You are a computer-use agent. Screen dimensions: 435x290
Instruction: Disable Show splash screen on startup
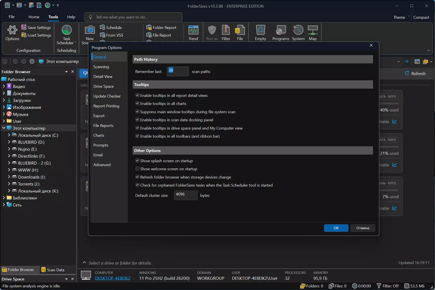(x=137, y=161)
